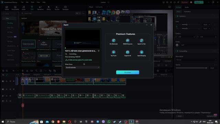Open the Stock Media tab

(x=15, y=8)
